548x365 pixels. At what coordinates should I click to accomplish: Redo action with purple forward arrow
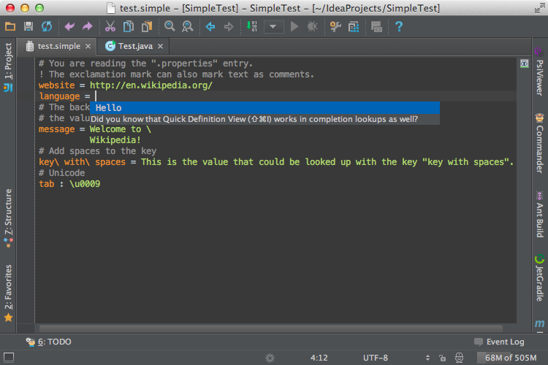[x=88, y=26]
